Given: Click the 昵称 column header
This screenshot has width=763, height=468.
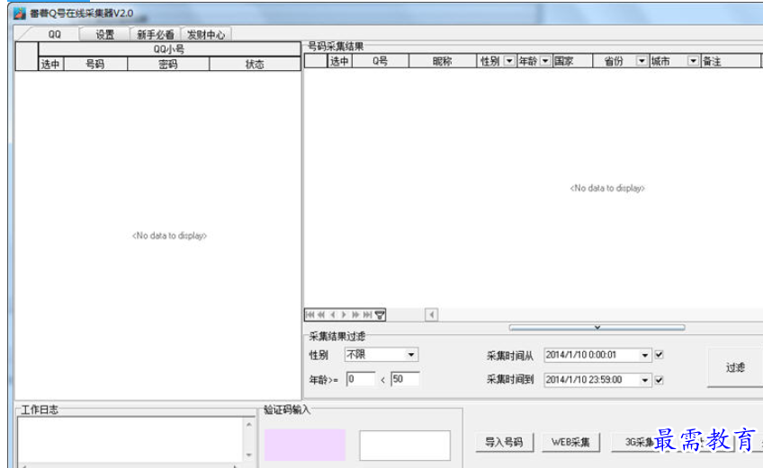Looking at the screenshot, I should [443, 61].
